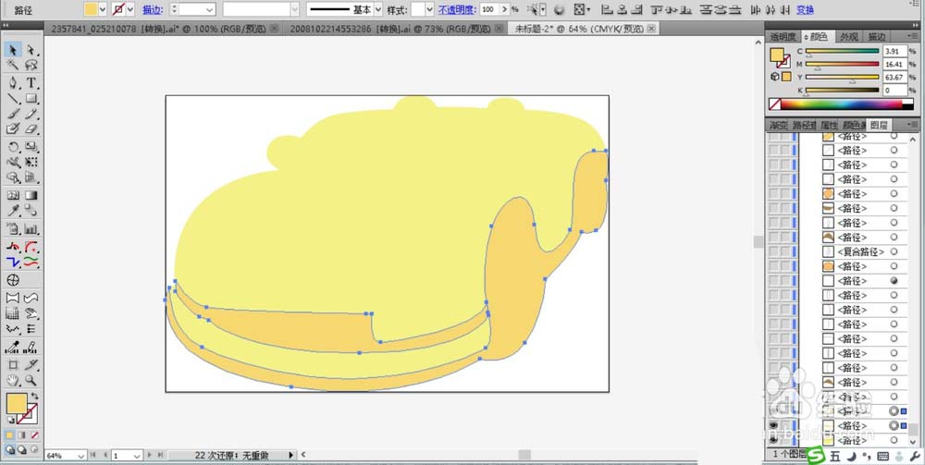Screen dimensions: 925x465
Task: Select the Line Segment tool
Action: (13, 98)
